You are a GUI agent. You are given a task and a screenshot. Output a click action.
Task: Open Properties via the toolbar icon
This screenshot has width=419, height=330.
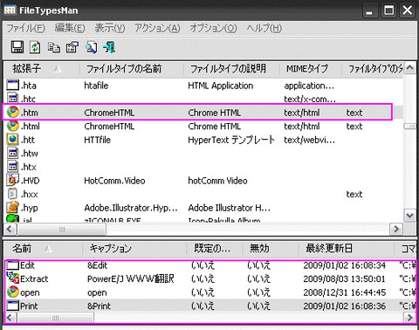coord(72,47)
